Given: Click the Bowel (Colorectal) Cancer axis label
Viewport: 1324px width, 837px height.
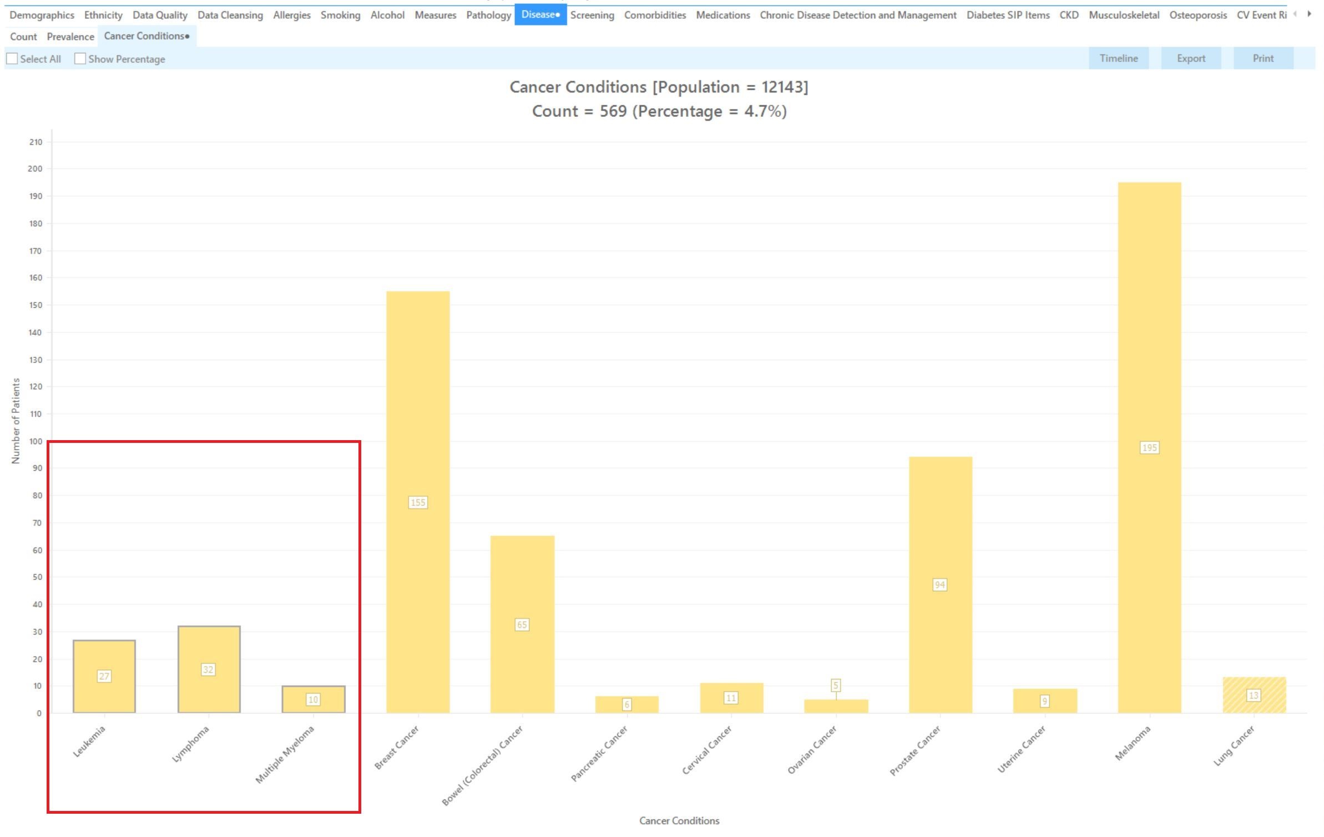Looking at the screenshot, I should (x=482, y=765).
